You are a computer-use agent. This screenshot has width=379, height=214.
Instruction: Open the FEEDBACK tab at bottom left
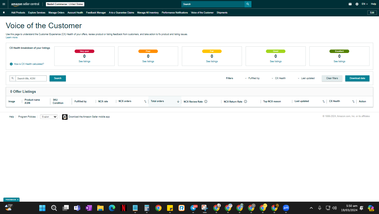coord(11,200)
